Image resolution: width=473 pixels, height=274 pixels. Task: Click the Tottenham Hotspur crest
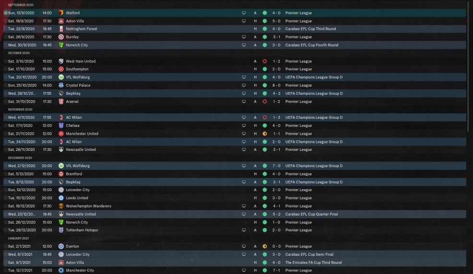tap(61, 230)
